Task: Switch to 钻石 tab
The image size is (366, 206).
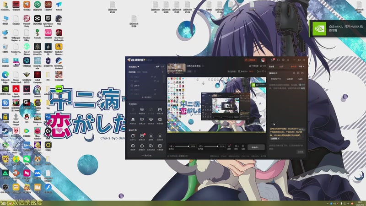Action: tap(301, 79)
